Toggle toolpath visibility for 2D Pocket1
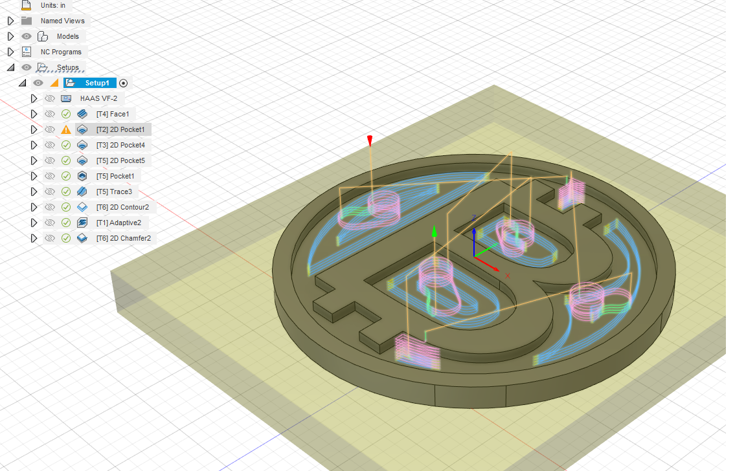746x471 pixels. tap(49, 129)
